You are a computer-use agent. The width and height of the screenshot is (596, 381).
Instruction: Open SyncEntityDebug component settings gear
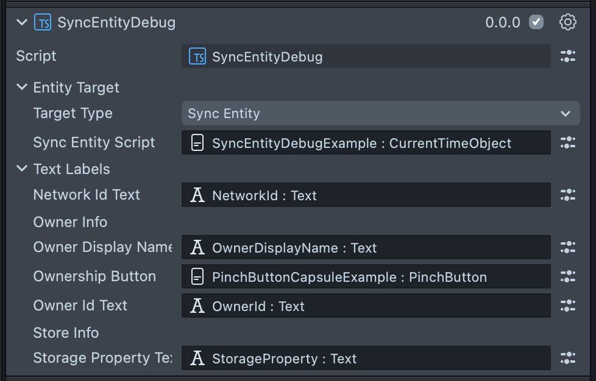coord(567,23)
